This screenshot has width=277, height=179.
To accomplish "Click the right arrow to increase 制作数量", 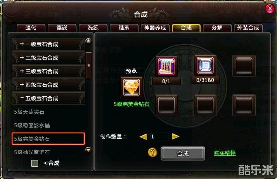I will 176,136.
